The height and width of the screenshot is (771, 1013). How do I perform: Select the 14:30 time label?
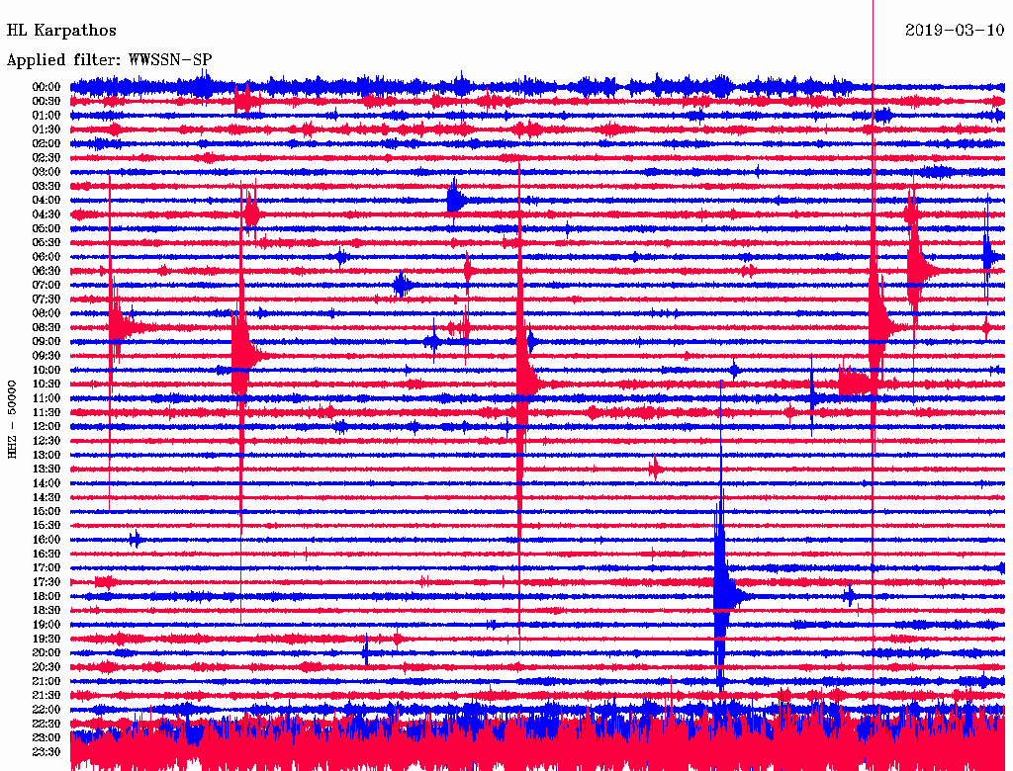pos(46,497)
